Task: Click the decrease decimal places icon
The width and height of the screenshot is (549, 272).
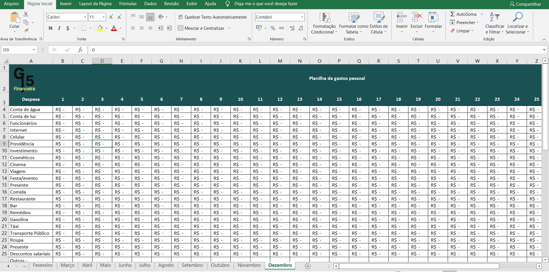Action: (301, 28)
